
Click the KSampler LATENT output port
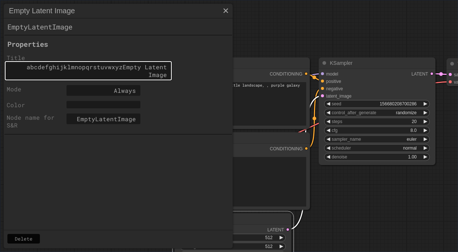(432, 74)
